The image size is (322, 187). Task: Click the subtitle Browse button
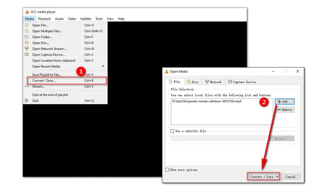coord(281,138)
